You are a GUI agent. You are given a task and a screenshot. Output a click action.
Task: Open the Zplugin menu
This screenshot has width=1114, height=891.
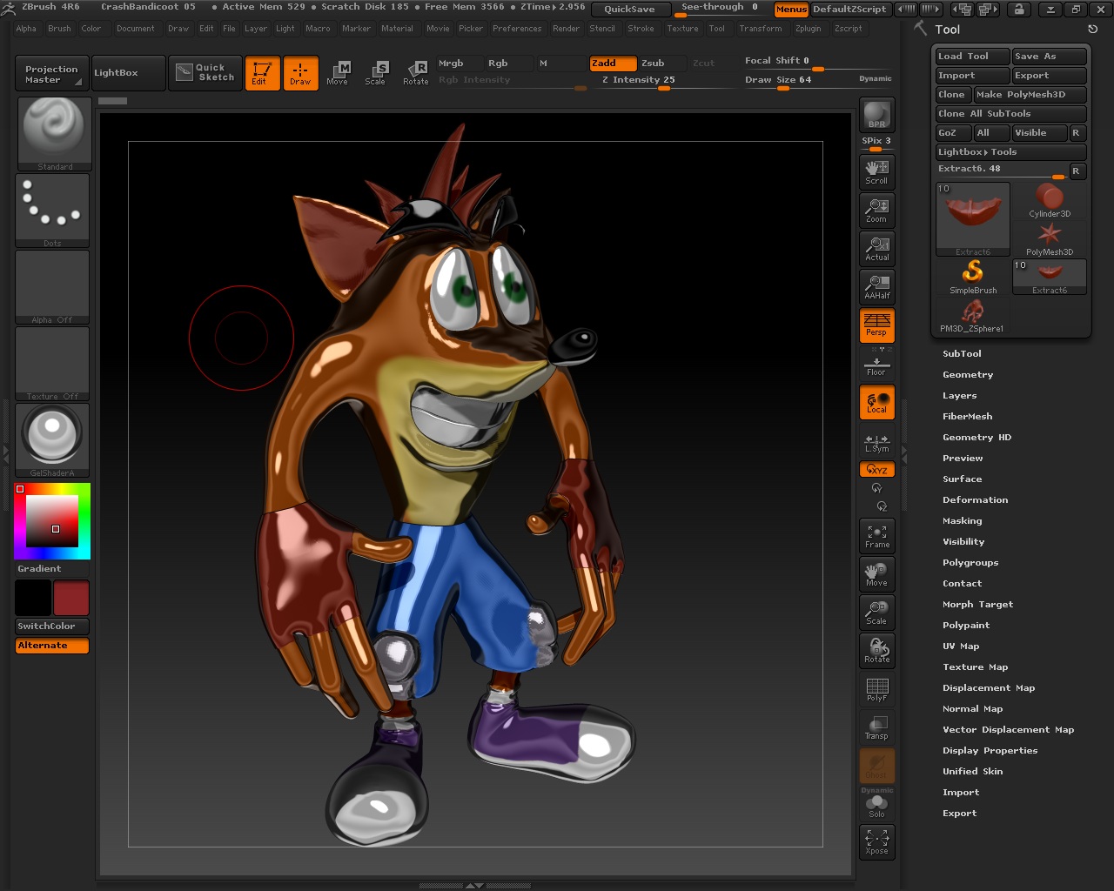[x=808, y=29]
